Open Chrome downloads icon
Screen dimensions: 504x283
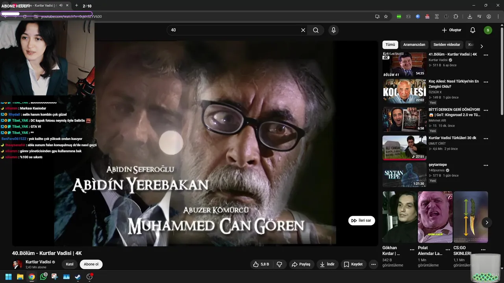470,17
